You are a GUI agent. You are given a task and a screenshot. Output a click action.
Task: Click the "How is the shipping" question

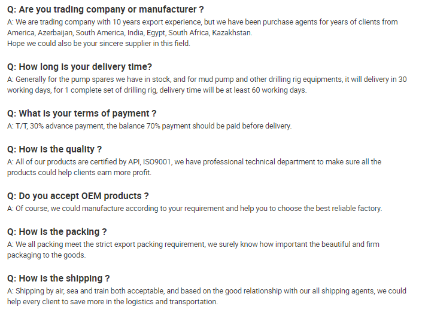click(x=58, y=279)
